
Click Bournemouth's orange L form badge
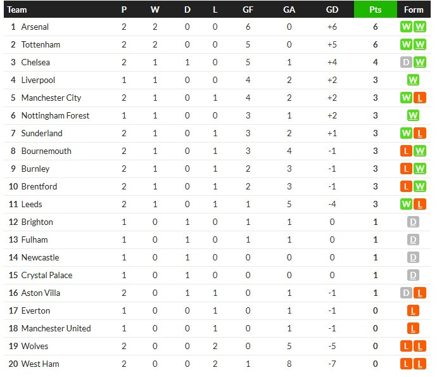pos(406,151)
